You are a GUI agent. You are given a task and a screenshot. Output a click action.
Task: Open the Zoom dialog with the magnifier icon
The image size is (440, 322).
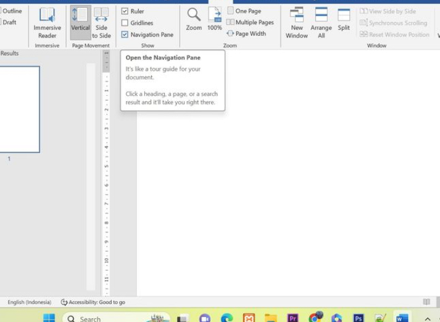(194, 20)
